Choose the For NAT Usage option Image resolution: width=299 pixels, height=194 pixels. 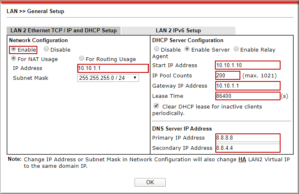click(x=14, y=59)
